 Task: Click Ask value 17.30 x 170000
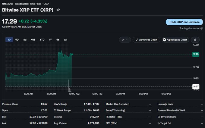[x=39, y=123]
